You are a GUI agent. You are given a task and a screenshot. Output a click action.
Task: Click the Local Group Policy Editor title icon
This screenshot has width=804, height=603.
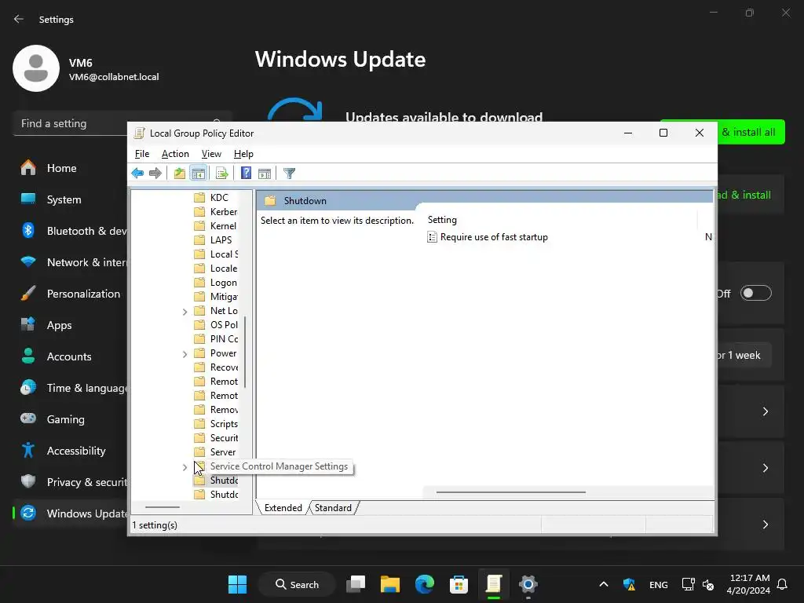(139, 133)
